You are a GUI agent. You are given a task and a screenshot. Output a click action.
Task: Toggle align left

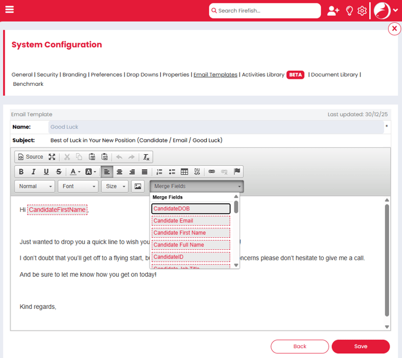pos(107,172)
